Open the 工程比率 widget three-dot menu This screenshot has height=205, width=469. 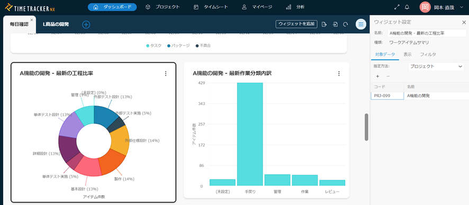pos(166,73)
